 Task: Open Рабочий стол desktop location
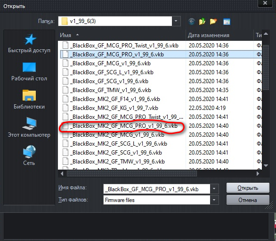pos(29,71)
